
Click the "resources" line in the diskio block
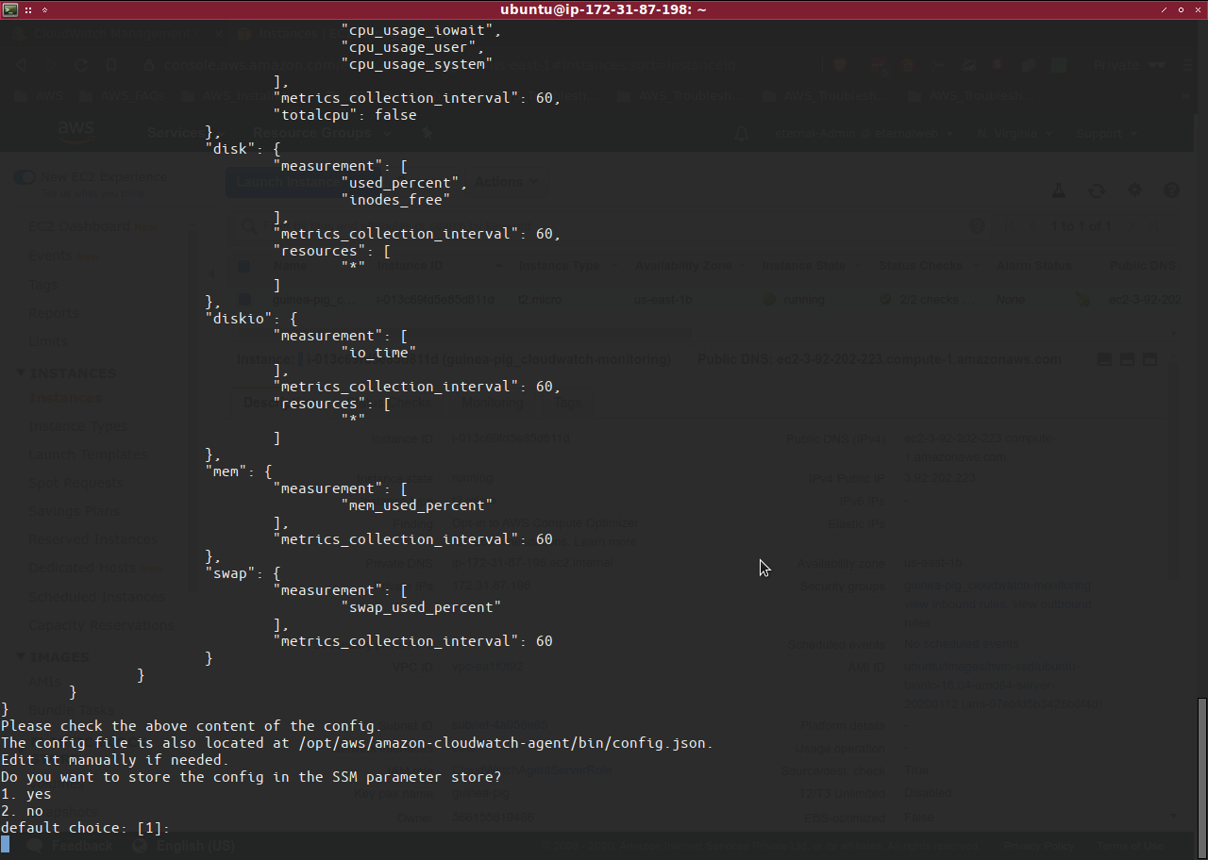(x=331, y=404)
